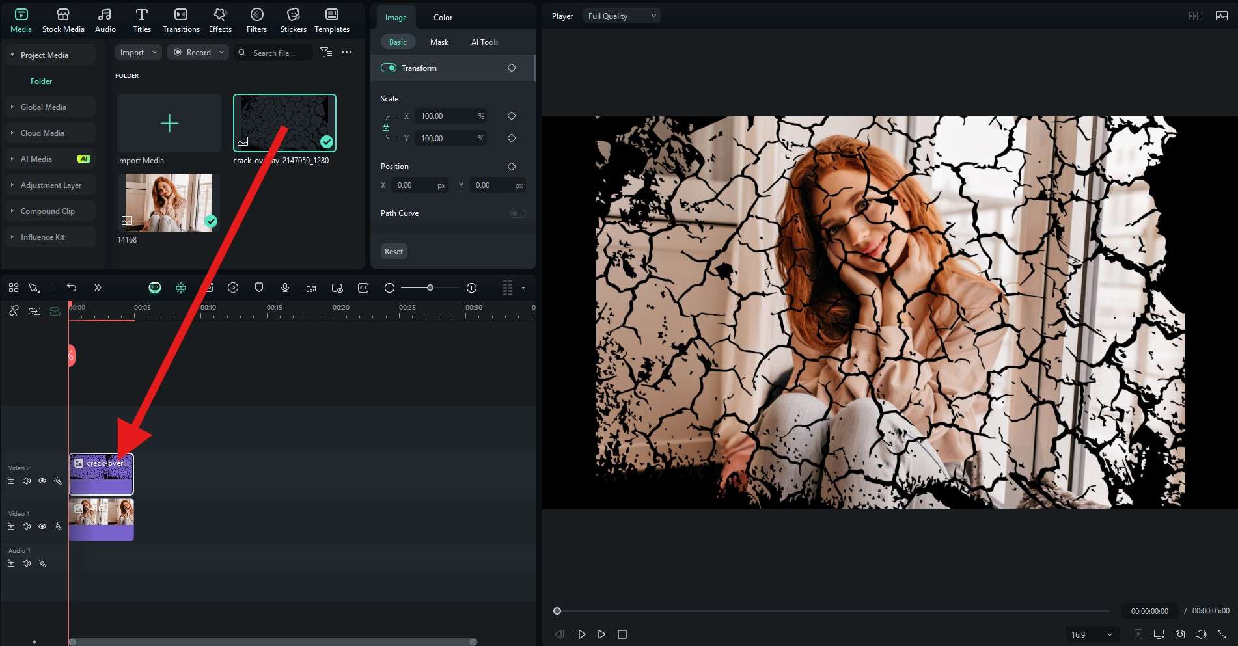Select the Mask sub-tab
Screen dimensions: 1238x646
click(x=439, y=42)
